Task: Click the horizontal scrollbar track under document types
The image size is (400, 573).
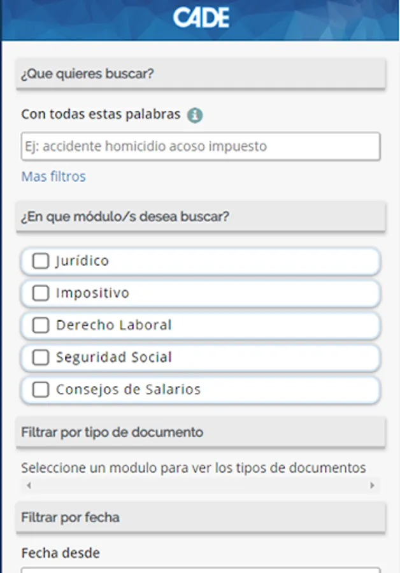Action: (201, 486)
